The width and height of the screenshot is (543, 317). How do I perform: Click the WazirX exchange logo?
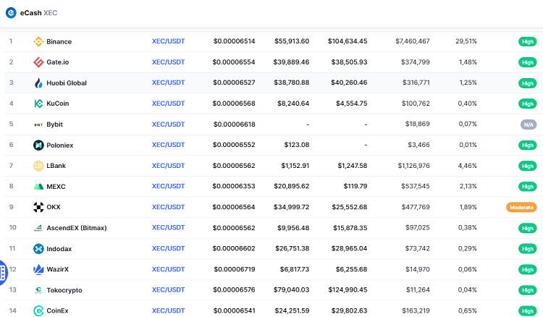pos(38,270)
